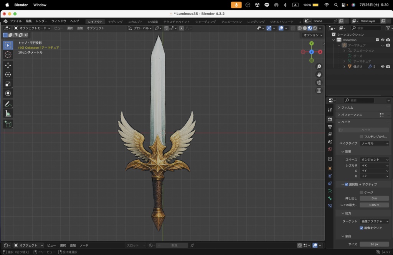Open the 編集 menu
This screenshot has height=255, width=393.
coord(29,21)
